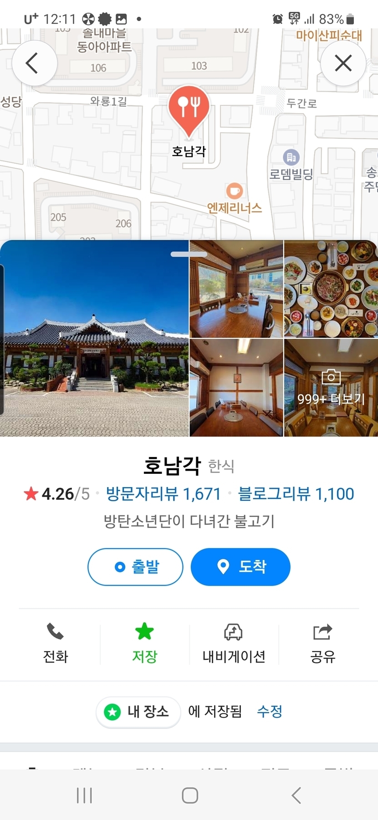Tap the bottom sheet drag handle
The height and width of the screenshot is (820, 378).
point(189,254)
